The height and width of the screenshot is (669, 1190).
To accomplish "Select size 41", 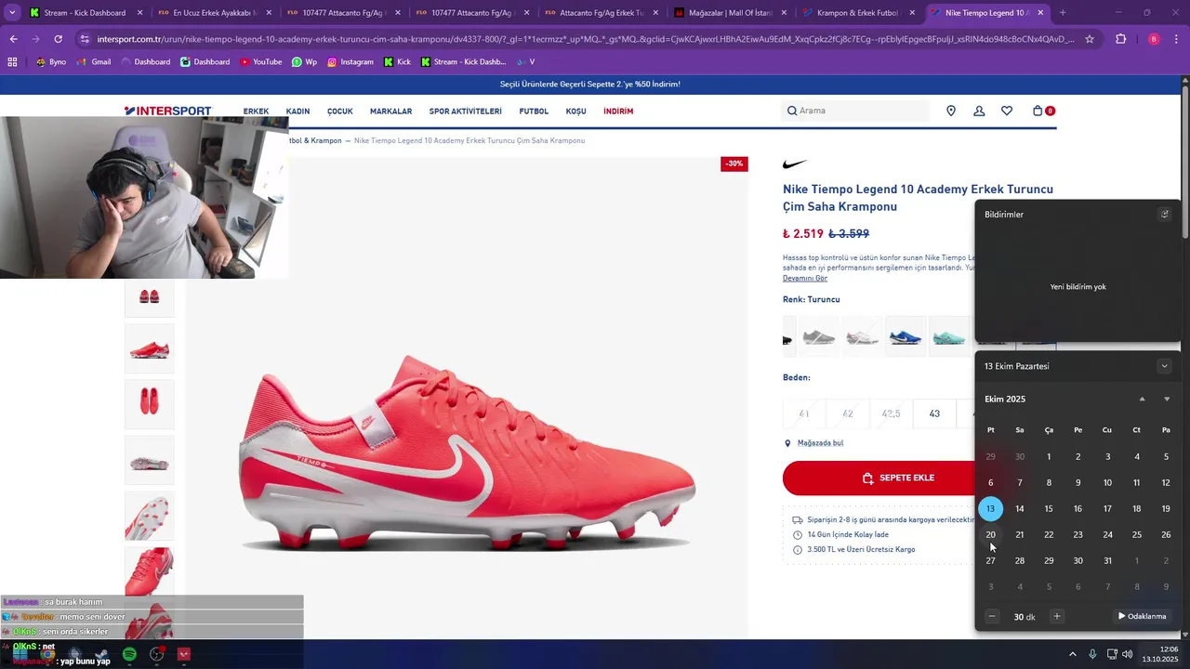I will pyautogui.click(x=803, y=413).
